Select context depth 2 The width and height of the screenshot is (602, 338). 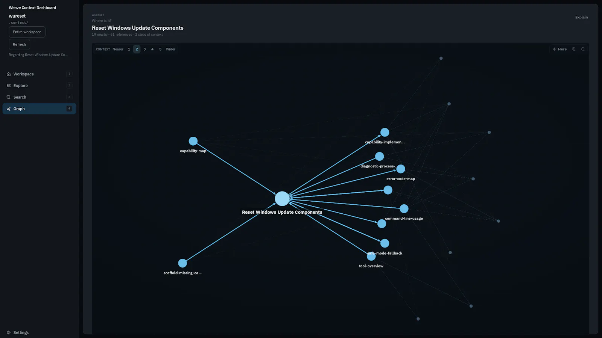coord(137,49)
